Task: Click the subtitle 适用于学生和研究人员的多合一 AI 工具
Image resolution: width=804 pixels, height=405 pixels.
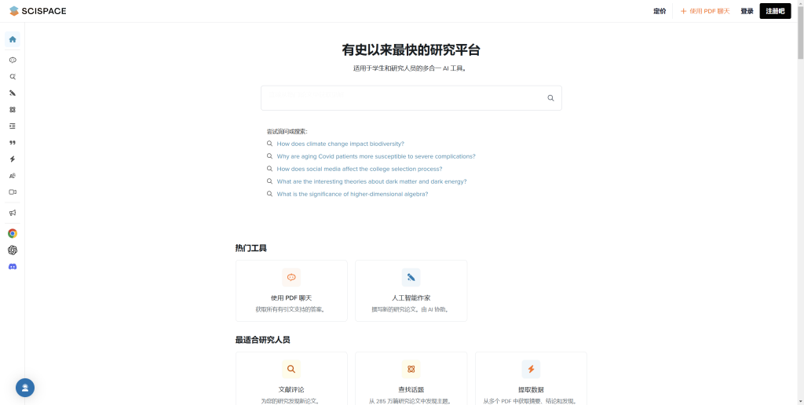Action: [411, 68]
